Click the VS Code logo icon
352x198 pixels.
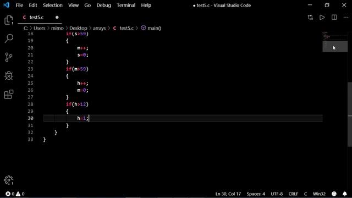point(7,5)
